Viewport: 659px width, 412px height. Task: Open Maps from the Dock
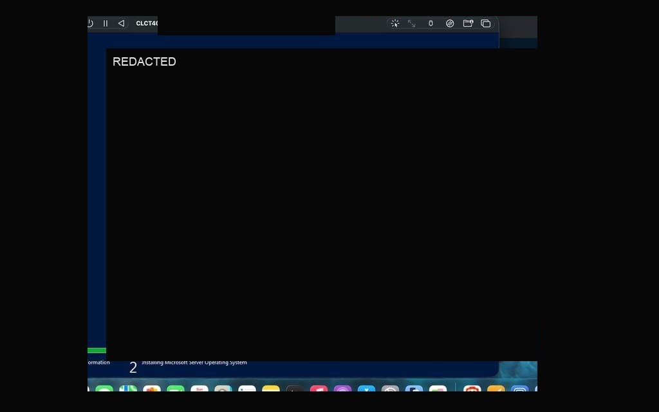(x=128, y=388)
